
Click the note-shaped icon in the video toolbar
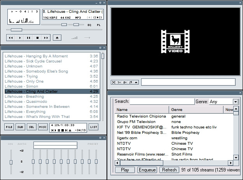click(x=131, y=82)
